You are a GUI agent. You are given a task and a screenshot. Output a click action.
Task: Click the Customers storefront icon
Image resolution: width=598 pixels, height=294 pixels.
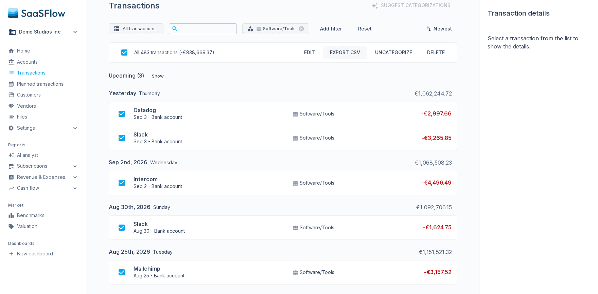pos(11,95)
